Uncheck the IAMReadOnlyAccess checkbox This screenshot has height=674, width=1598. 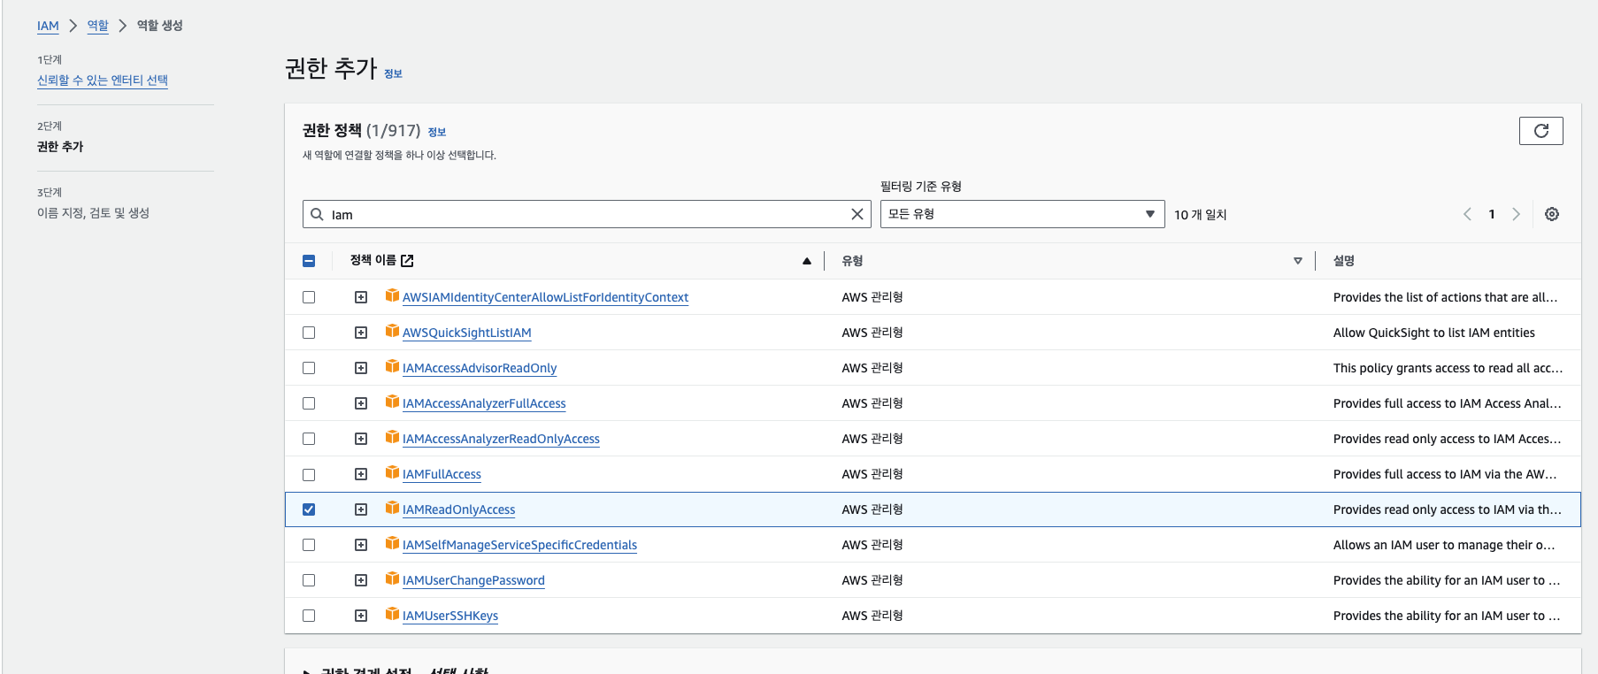(309, 509)
